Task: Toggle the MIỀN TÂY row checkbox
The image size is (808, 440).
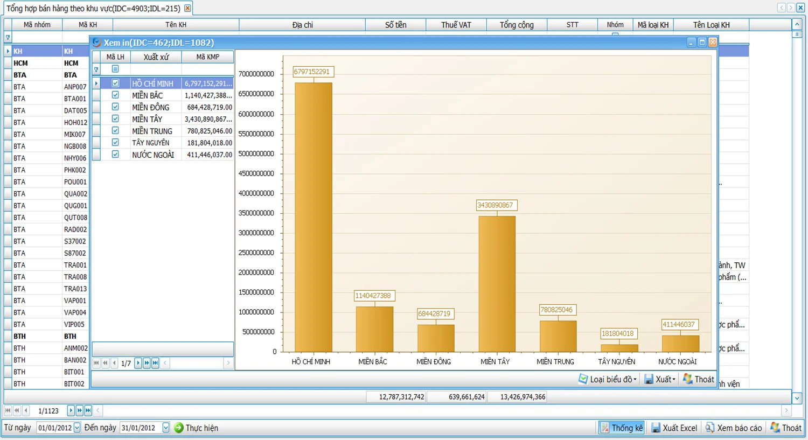Action: [115, 118]
